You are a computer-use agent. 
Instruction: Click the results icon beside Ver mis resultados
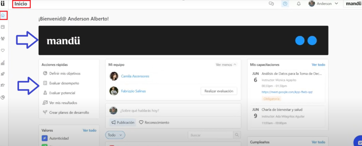pos(45,103)
